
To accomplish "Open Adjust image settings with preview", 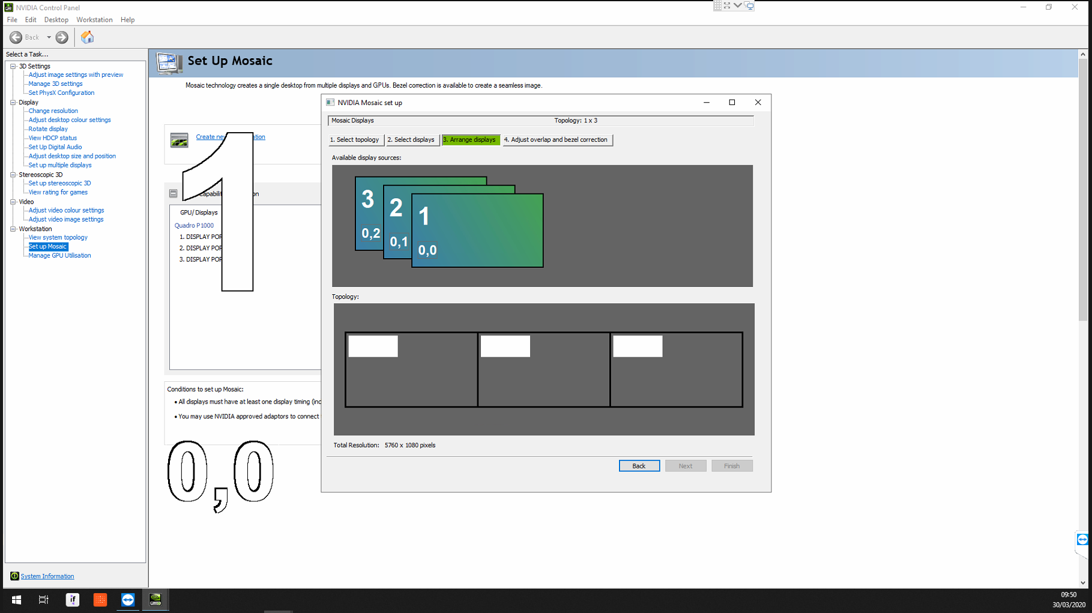I will [x=76, y=75].
